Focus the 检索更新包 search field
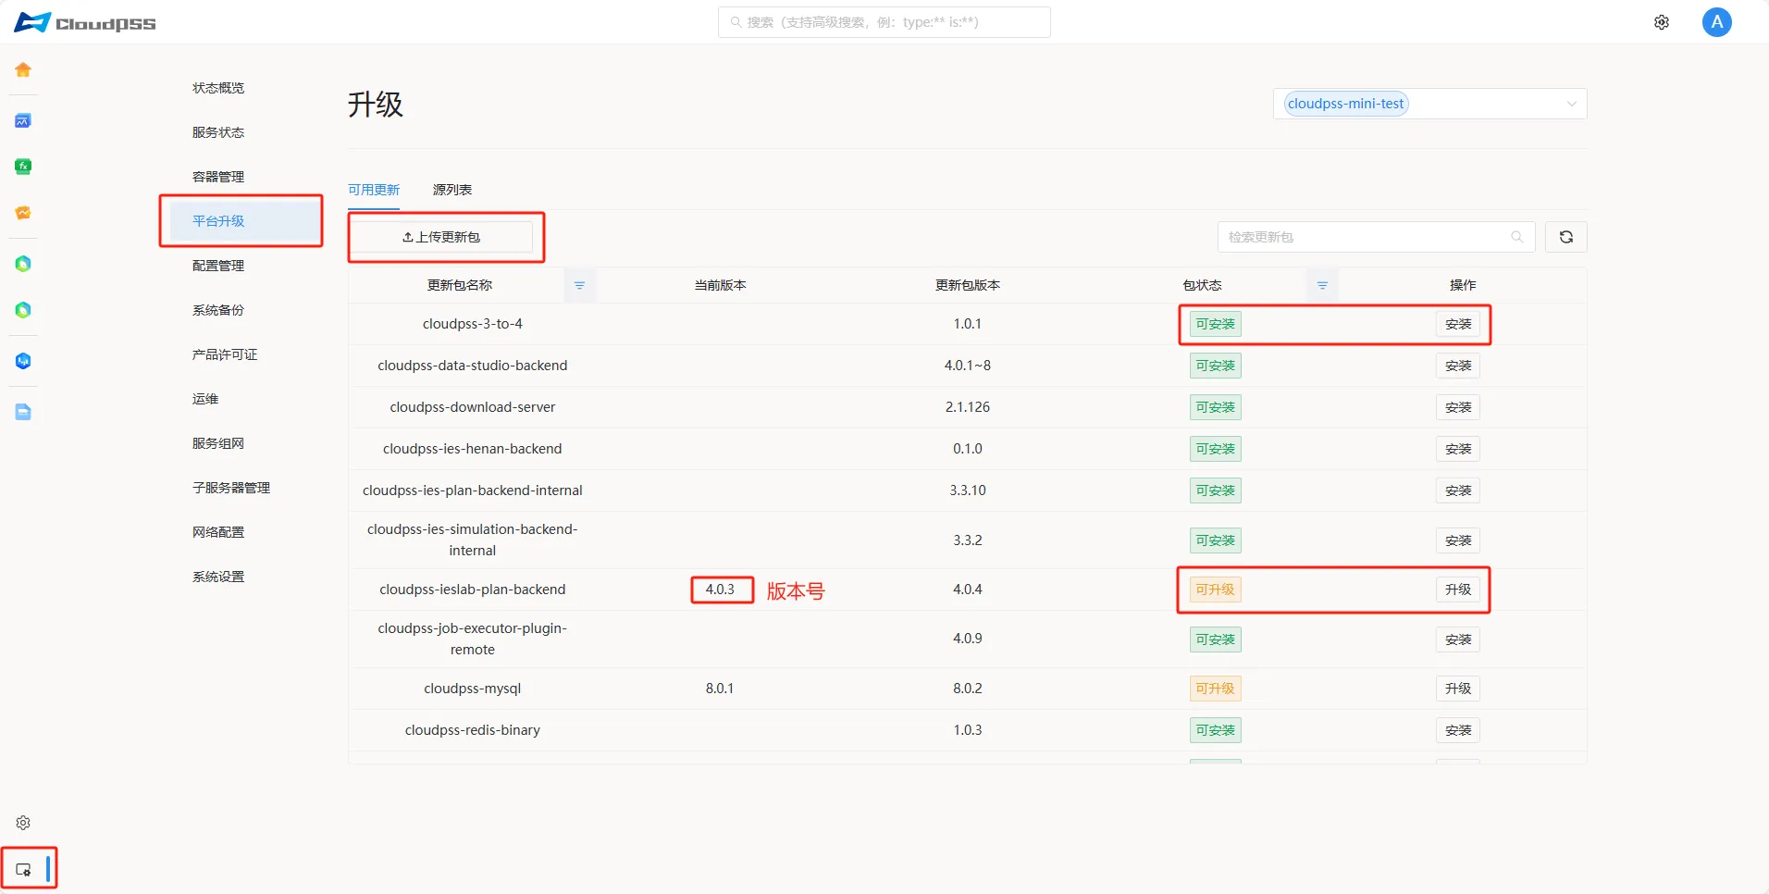Image resolution: width=1769 pixels, height=894 pixels. 1377,237
